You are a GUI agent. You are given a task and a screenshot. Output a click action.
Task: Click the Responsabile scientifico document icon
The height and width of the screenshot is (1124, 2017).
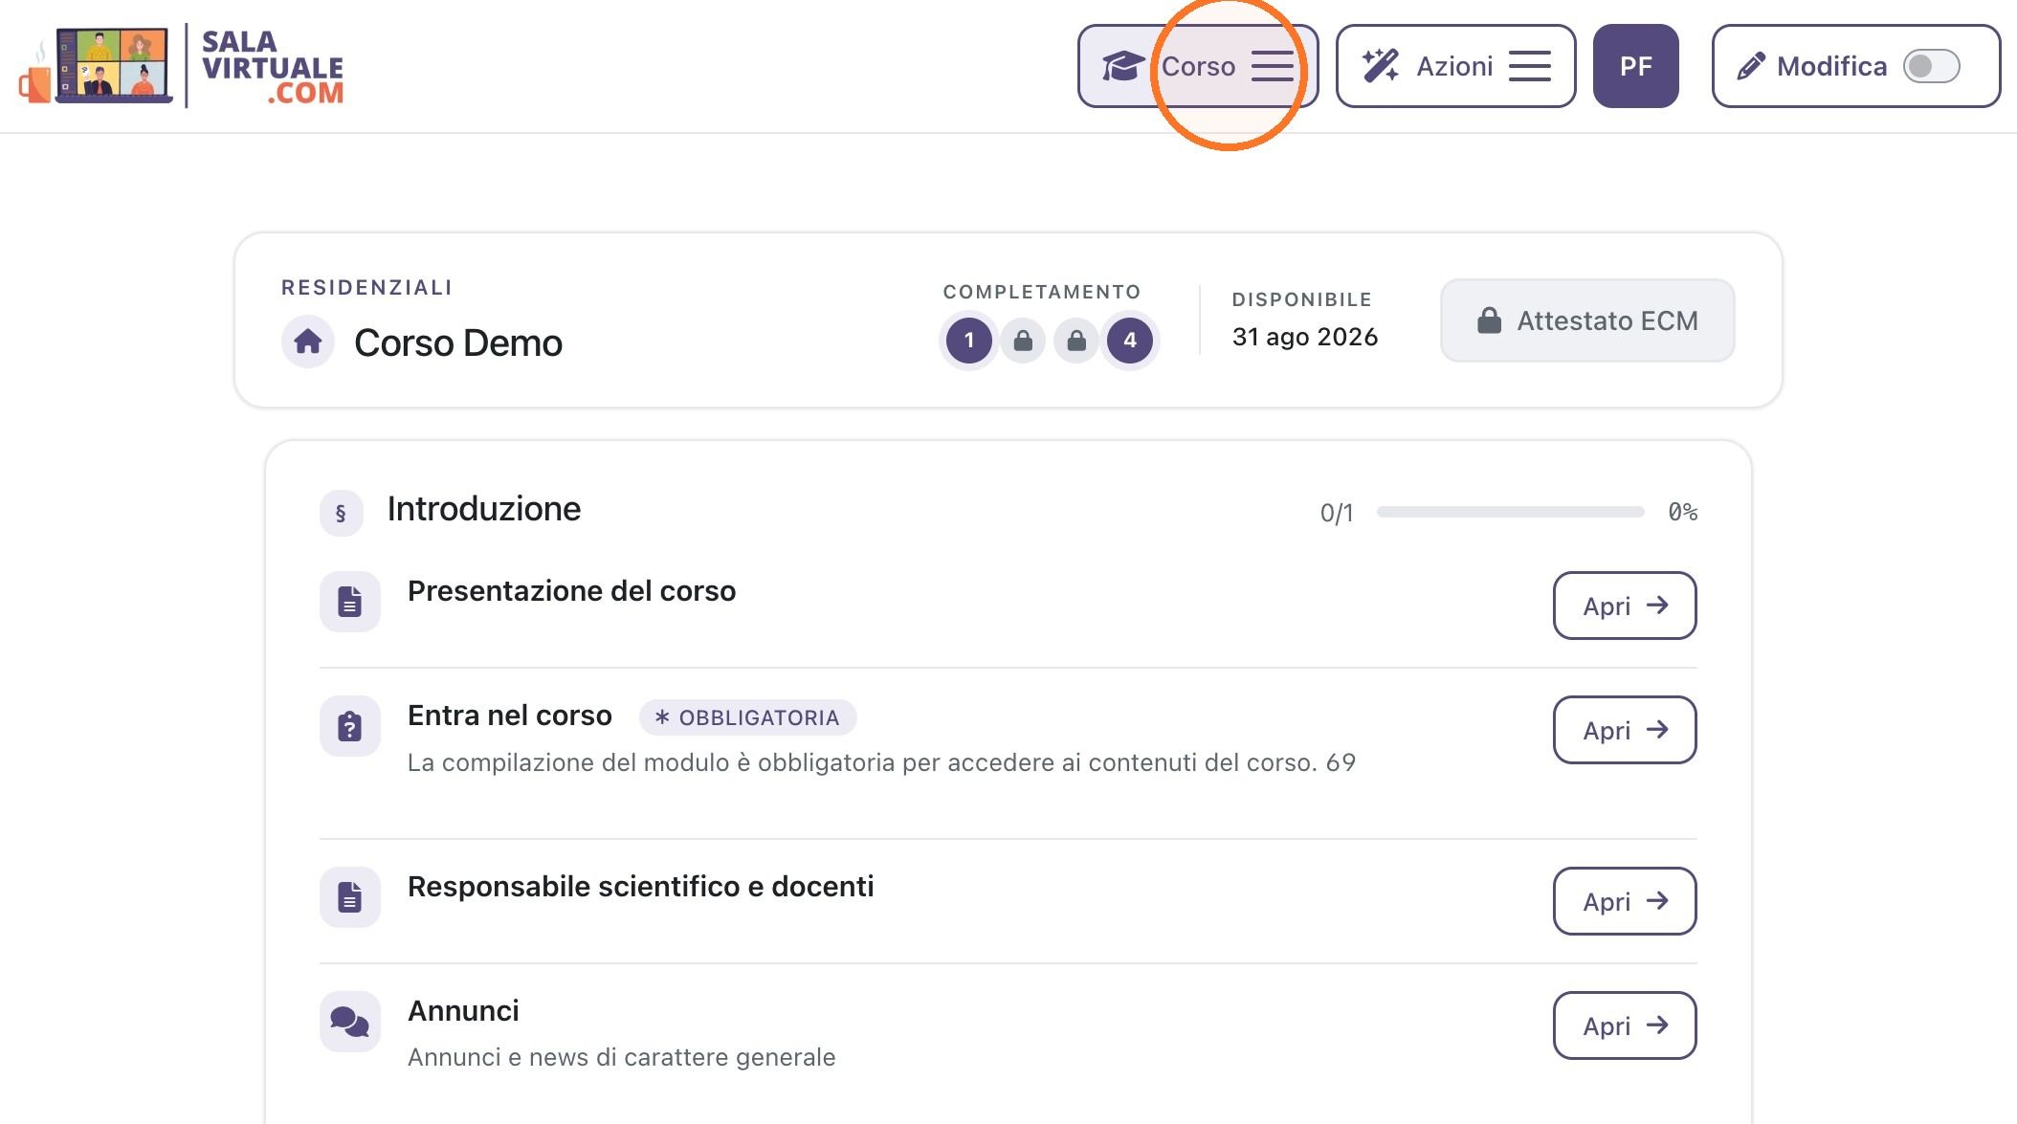(350, 897)
